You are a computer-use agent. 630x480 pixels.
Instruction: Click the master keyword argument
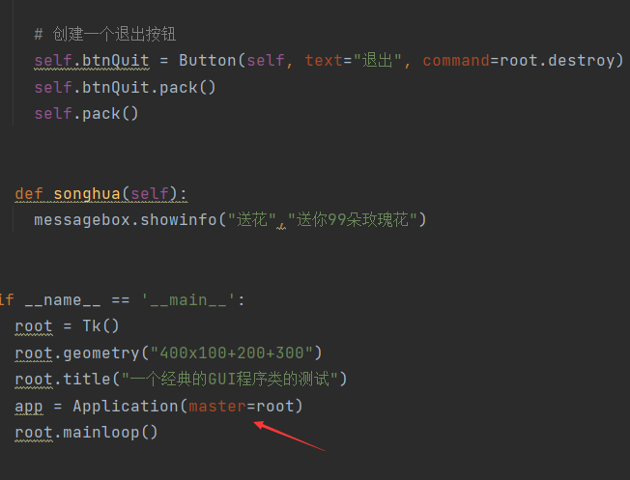(217, 406)
